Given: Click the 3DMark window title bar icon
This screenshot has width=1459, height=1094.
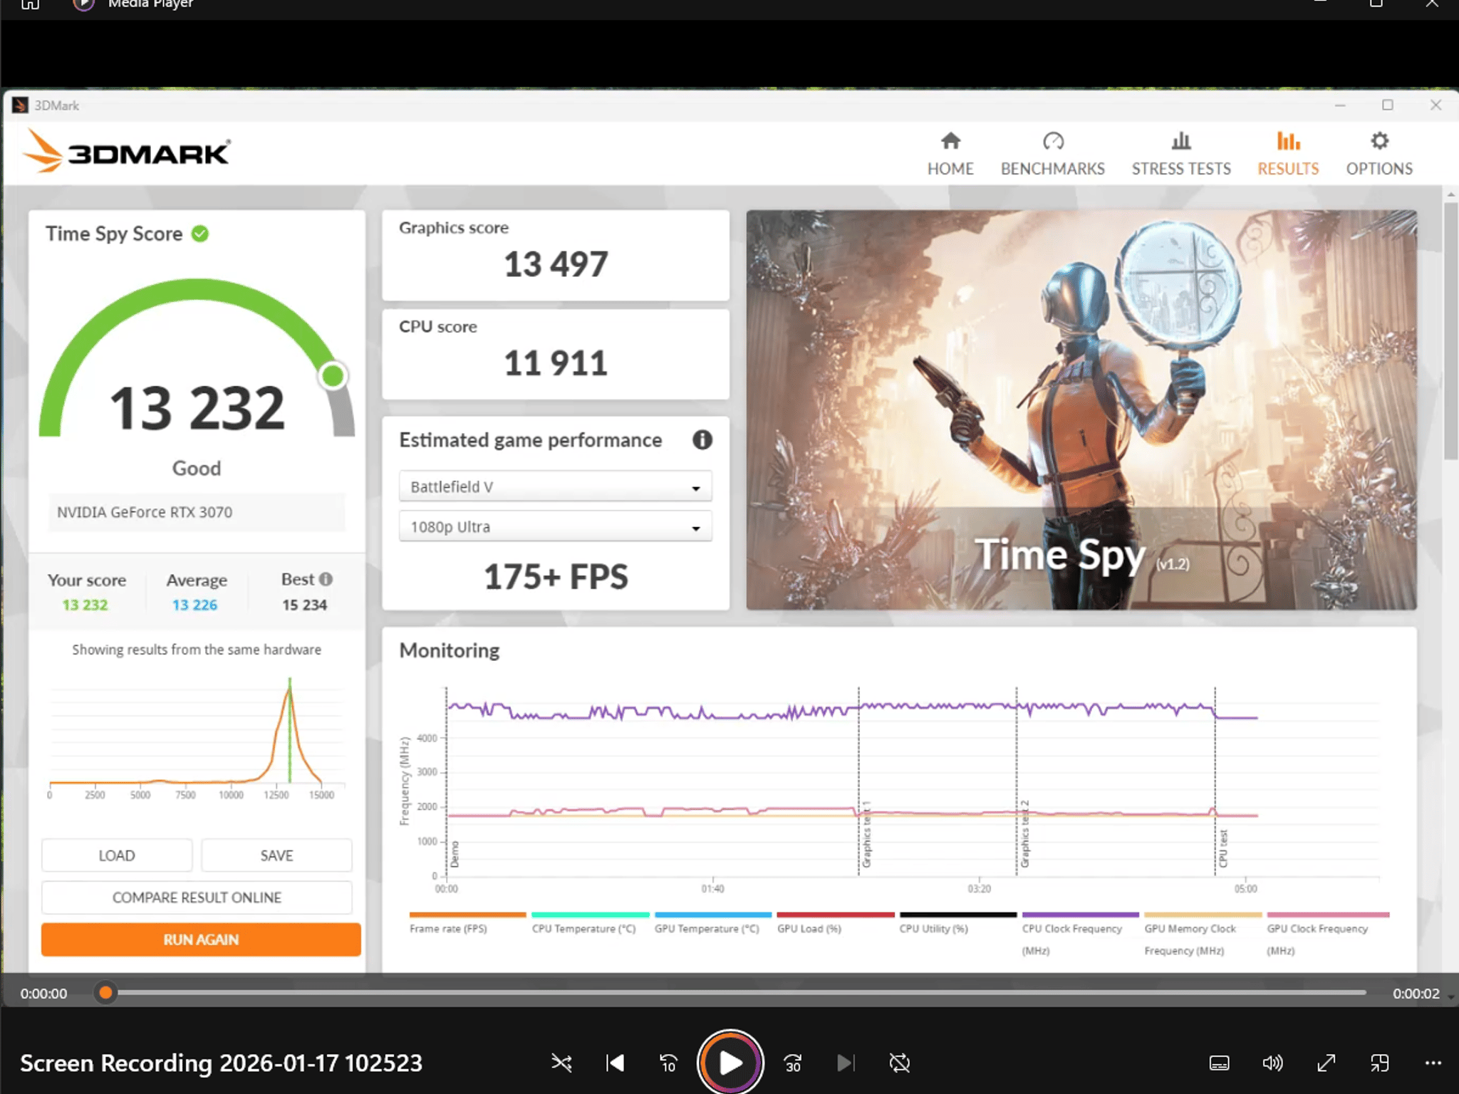Looking at the screenshot, I should tap(20, 105).
